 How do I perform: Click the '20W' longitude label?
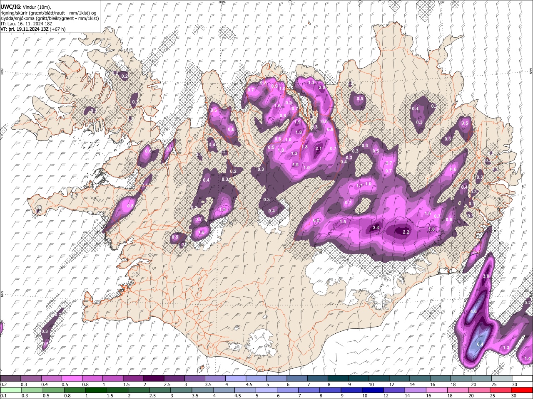[x=222, y=2]
